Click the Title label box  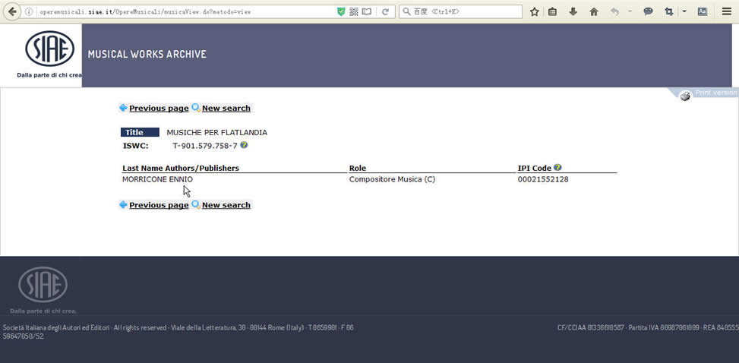(140, 132)
